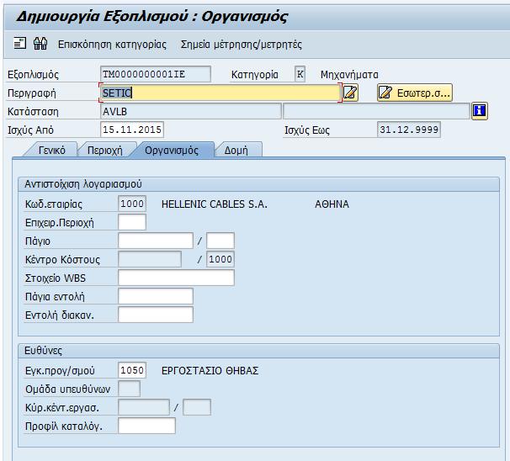Viewport: 510px width, 461px height.
Task: Click the Κύρ.κέντ.εργασ. work center field
Action: [x=144, y=407]
